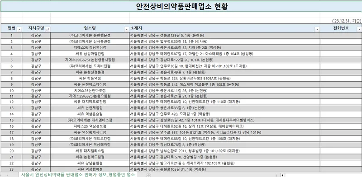Select the title cell 안전상비의약품판매업소 현황

pyautogui.click(x=182, y=6)
